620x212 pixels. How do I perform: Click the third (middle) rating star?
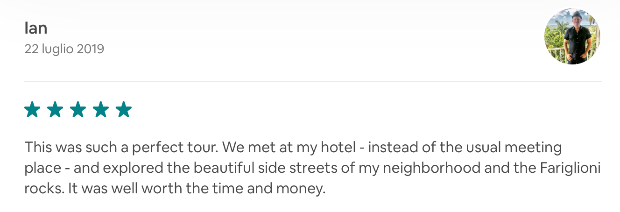click(x=78, y=110)
